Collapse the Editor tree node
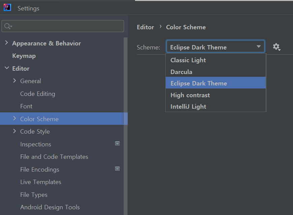Image resolution: width=293 pixels, height=215 pixels. pos(7,68)
